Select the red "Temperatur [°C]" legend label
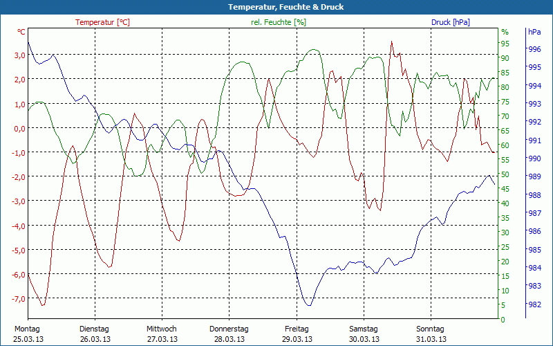 coord(102,22)
